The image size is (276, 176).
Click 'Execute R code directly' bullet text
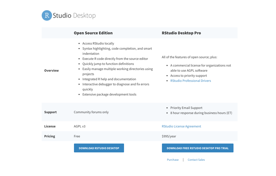115,58
